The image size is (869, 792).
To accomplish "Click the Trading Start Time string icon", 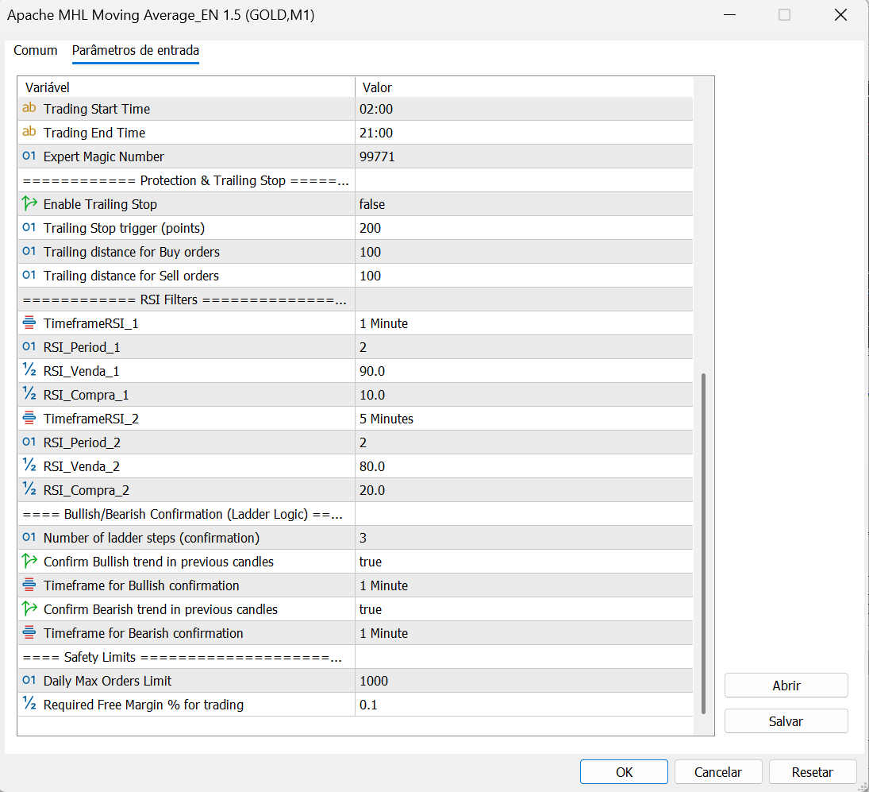I will coord(29,109).
